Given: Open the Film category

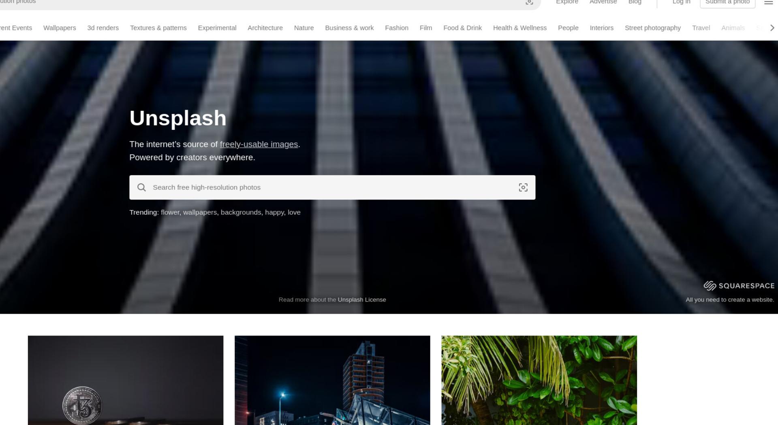Looking at the screenshot, I should [426, 28].
